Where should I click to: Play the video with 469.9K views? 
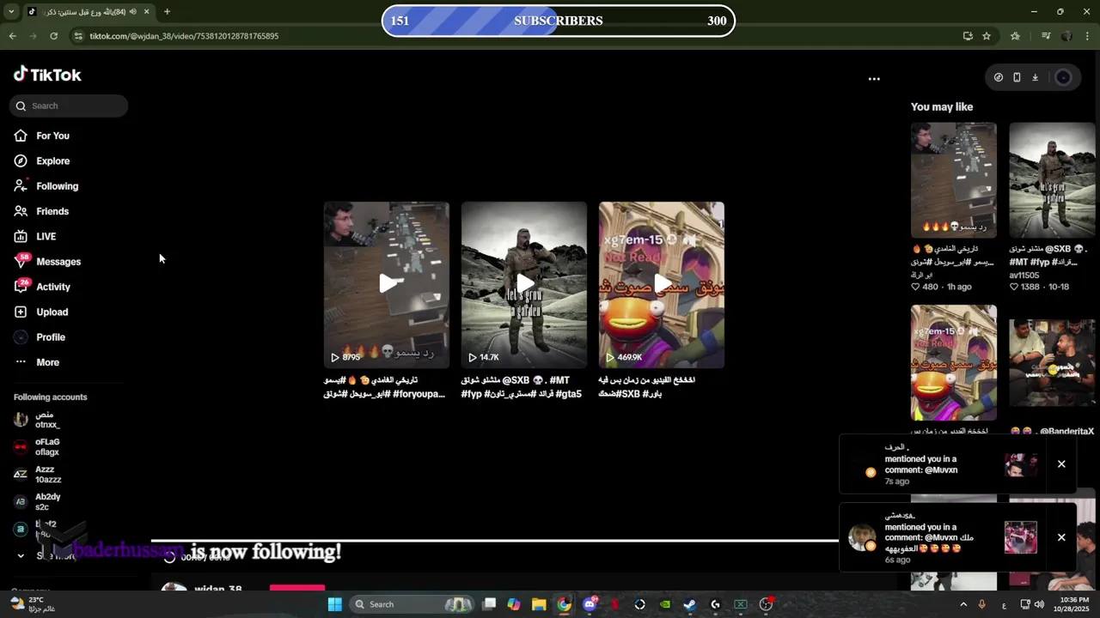point(662,284)
